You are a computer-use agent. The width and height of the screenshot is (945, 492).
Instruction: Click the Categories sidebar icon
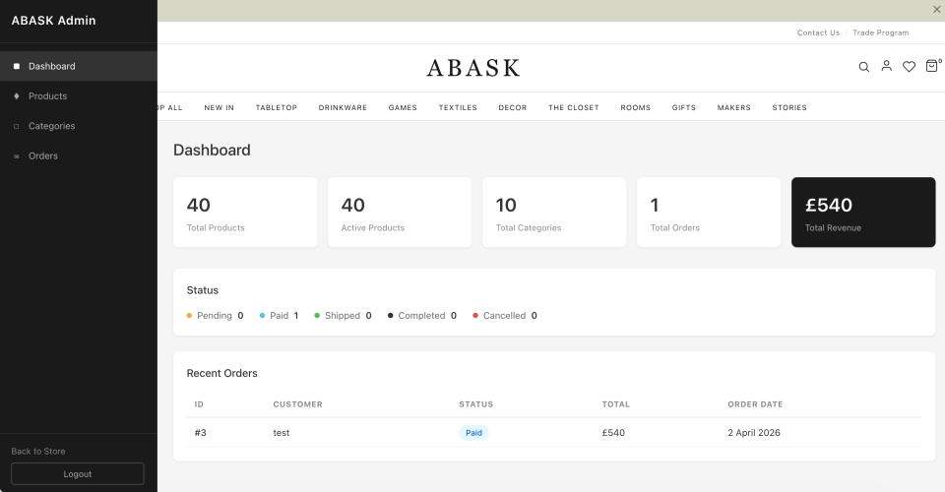click(17, 126)
